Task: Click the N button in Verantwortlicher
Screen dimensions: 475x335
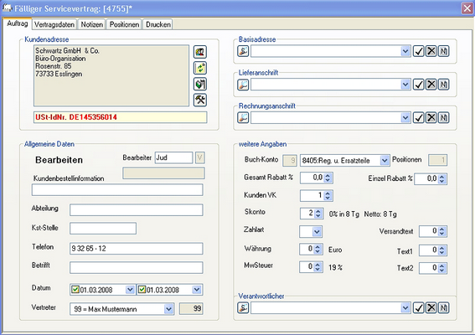Action: pos(443,308)
